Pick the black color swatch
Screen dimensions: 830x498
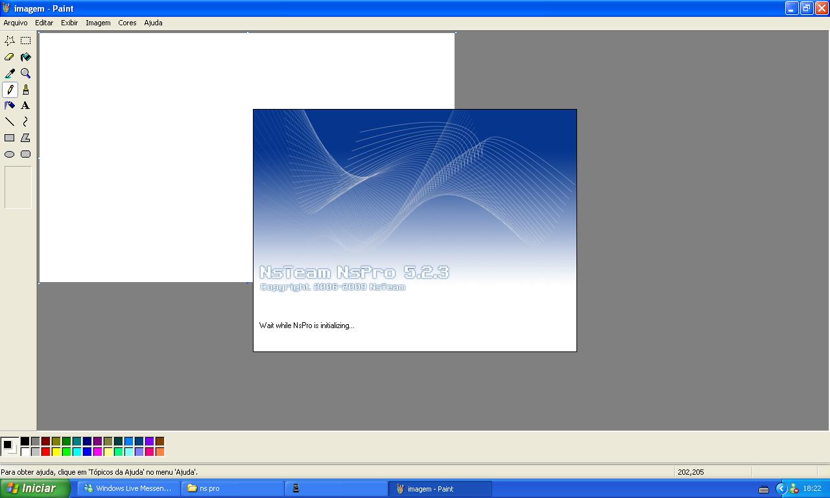[x=25, y=442]
